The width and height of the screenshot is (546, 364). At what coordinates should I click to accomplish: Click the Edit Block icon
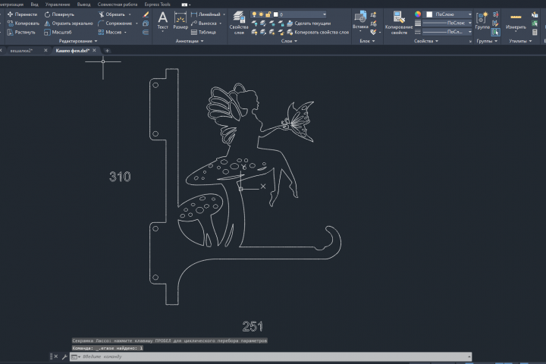click(x=374, y=24)
